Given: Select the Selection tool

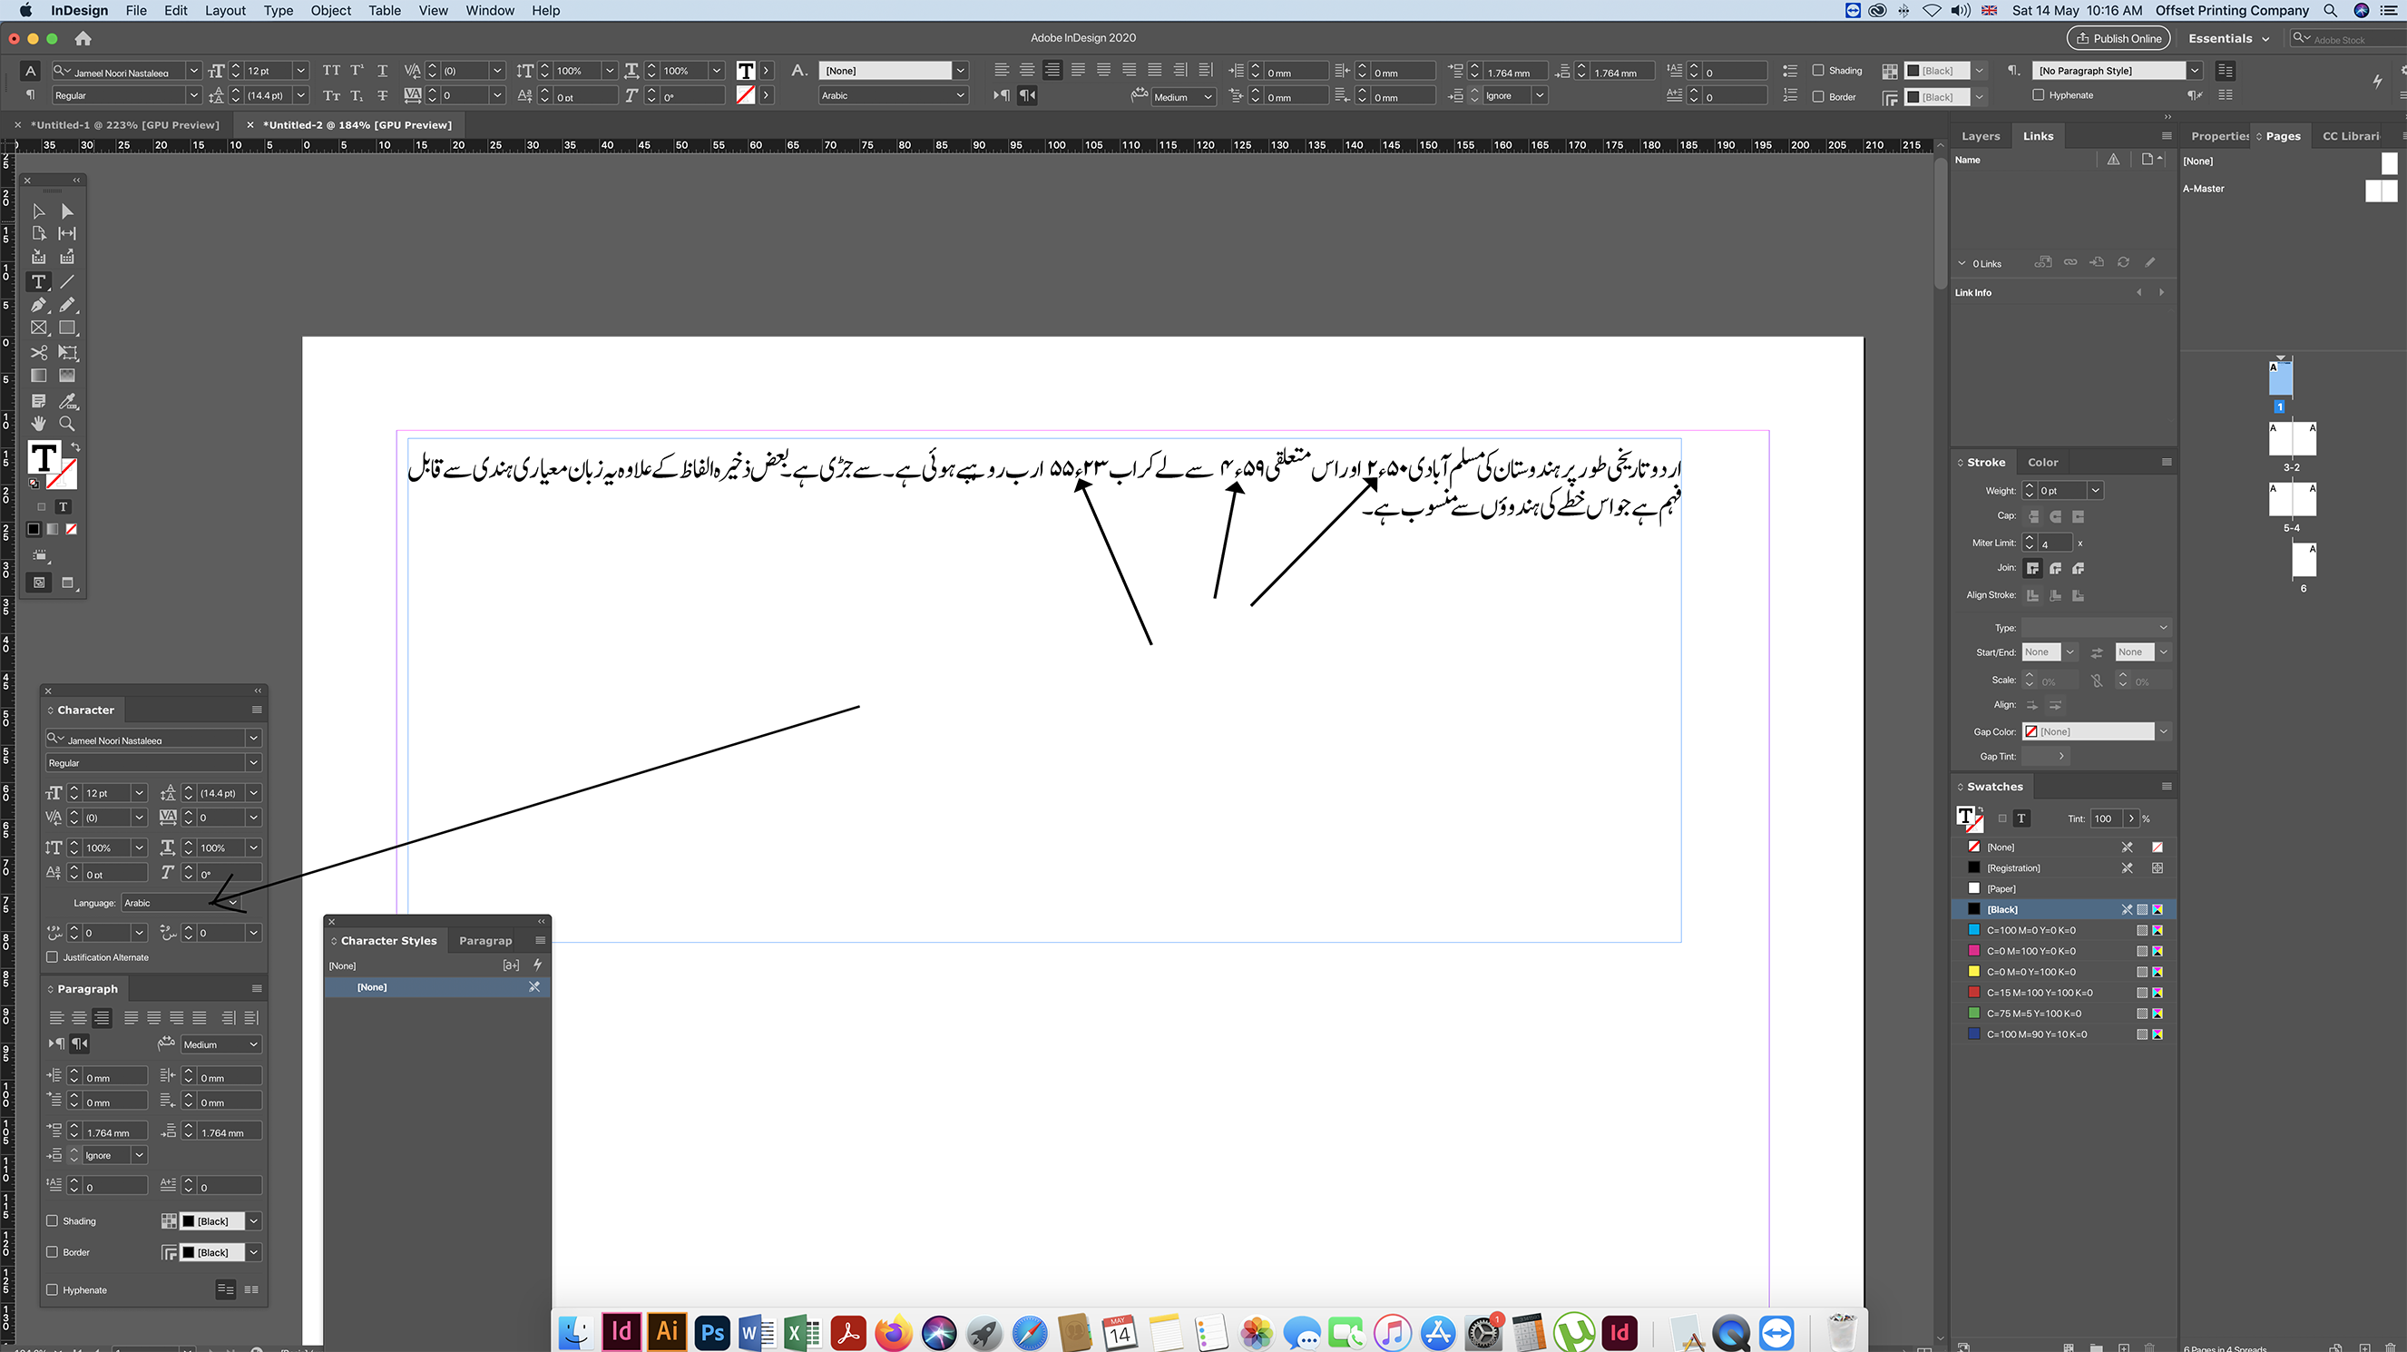Looking at the screenshot, I should point(38,211).
